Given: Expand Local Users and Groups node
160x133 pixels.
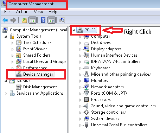Looking at the screenshot, I should pyautogui.click(x=12, y=62).
